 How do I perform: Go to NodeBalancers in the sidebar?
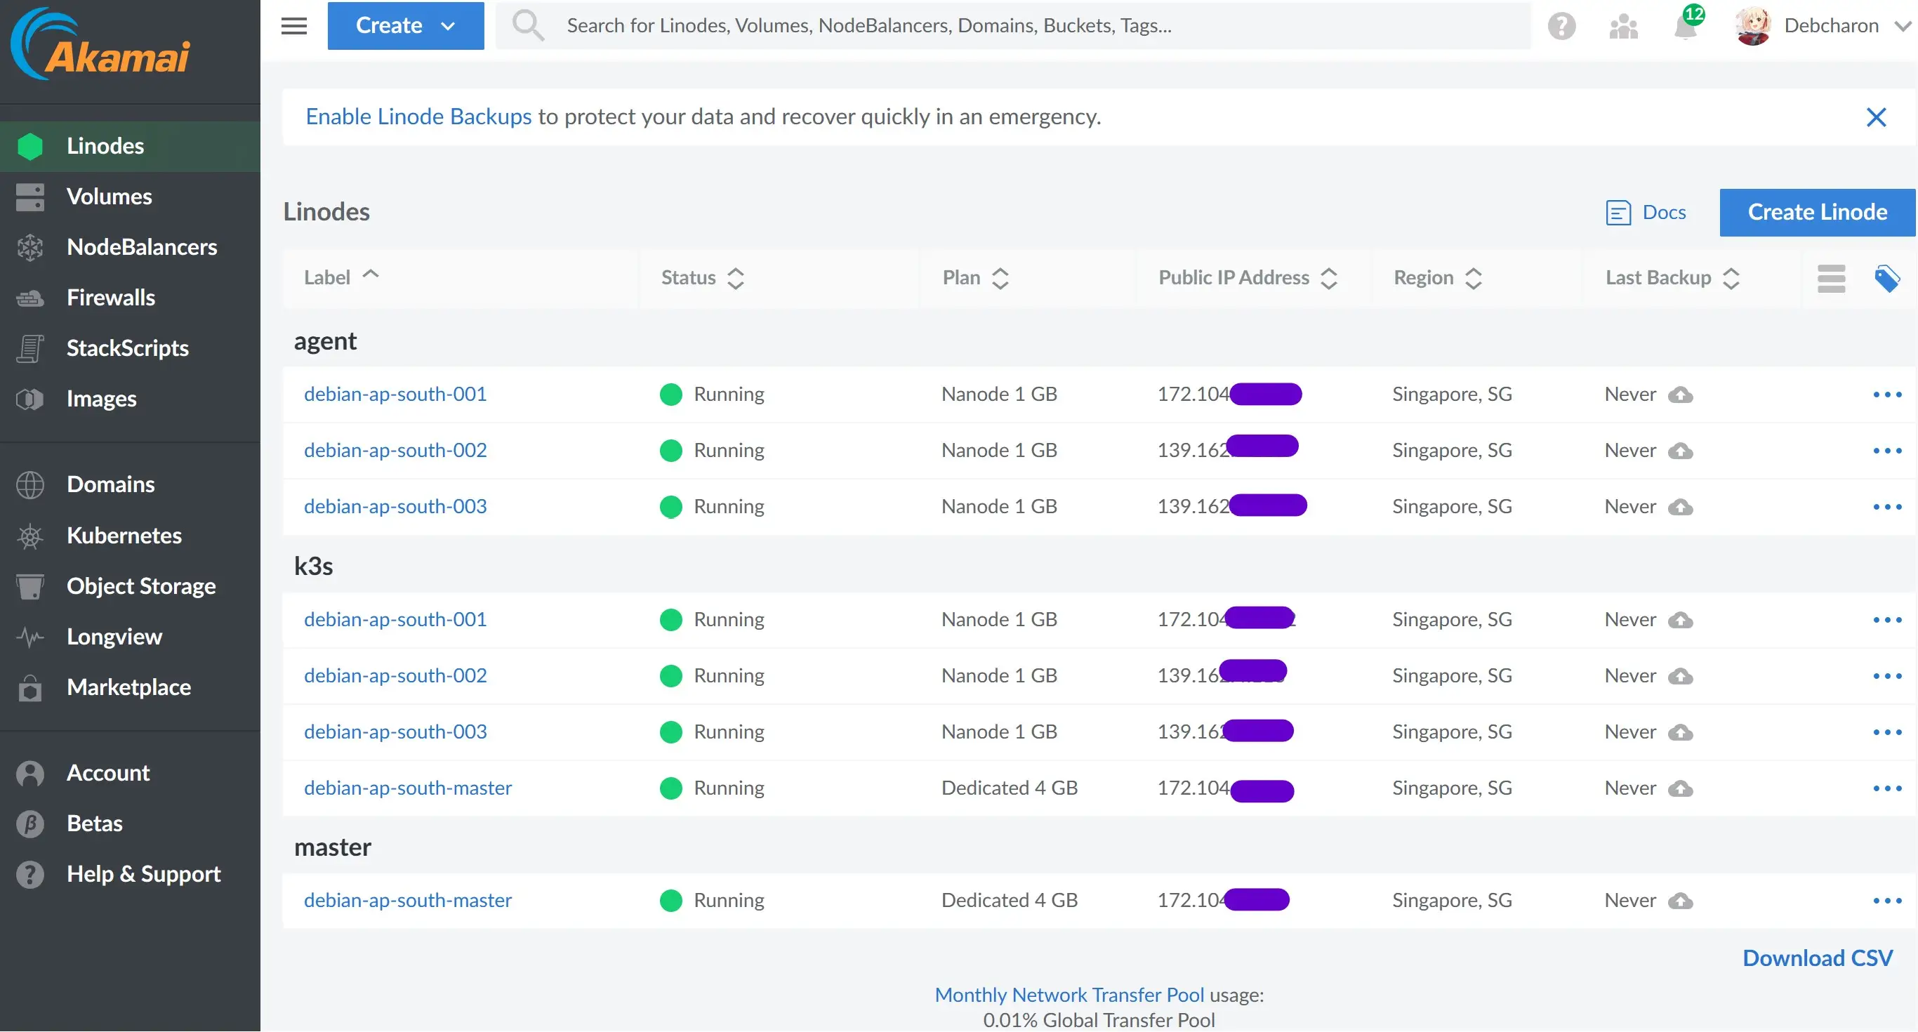coord(131,247)
